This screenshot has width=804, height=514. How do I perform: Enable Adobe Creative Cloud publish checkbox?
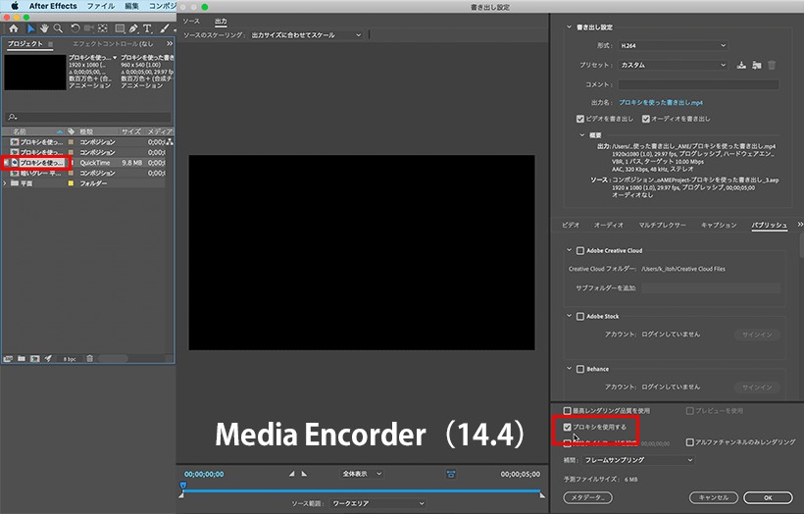(x=580, y=250)
